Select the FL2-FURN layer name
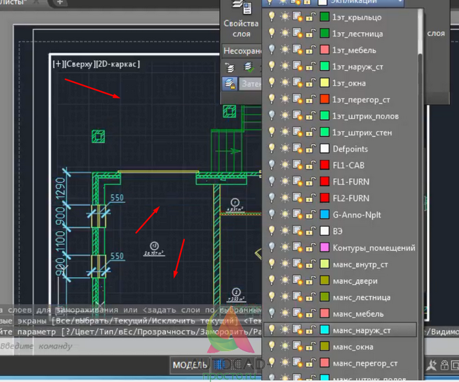The image size is (459, 382). coord(351,199)
